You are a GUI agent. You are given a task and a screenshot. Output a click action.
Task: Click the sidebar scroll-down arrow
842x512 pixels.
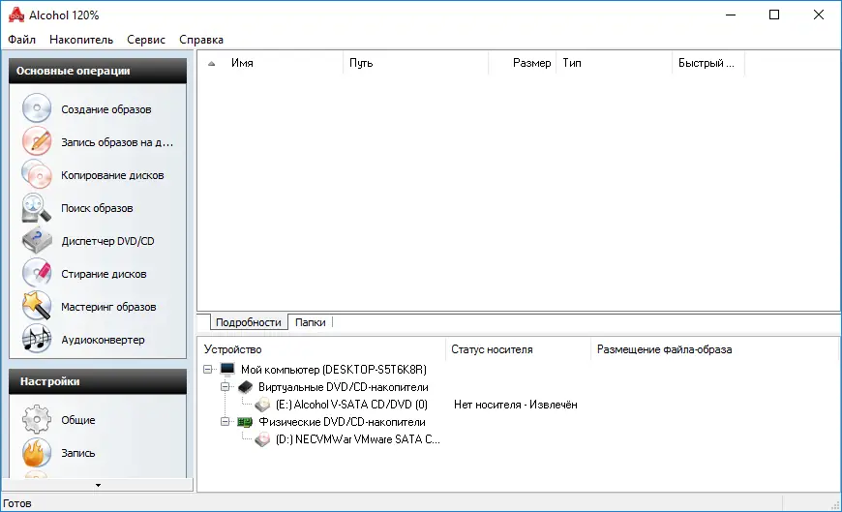98,485
